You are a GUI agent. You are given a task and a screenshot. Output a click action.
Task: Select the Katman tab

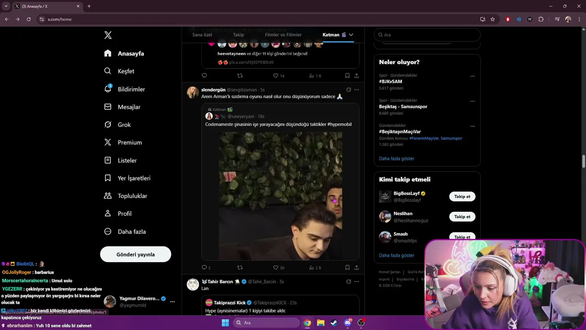334,35
